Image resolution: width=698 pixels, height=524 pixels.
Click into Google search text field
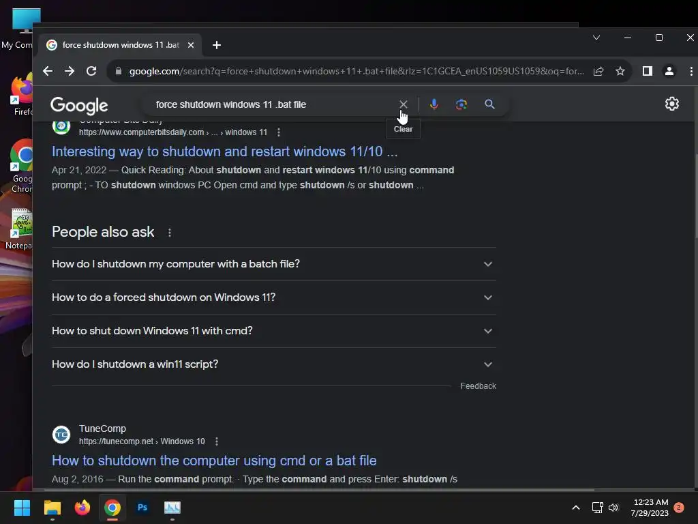[271, 104]
